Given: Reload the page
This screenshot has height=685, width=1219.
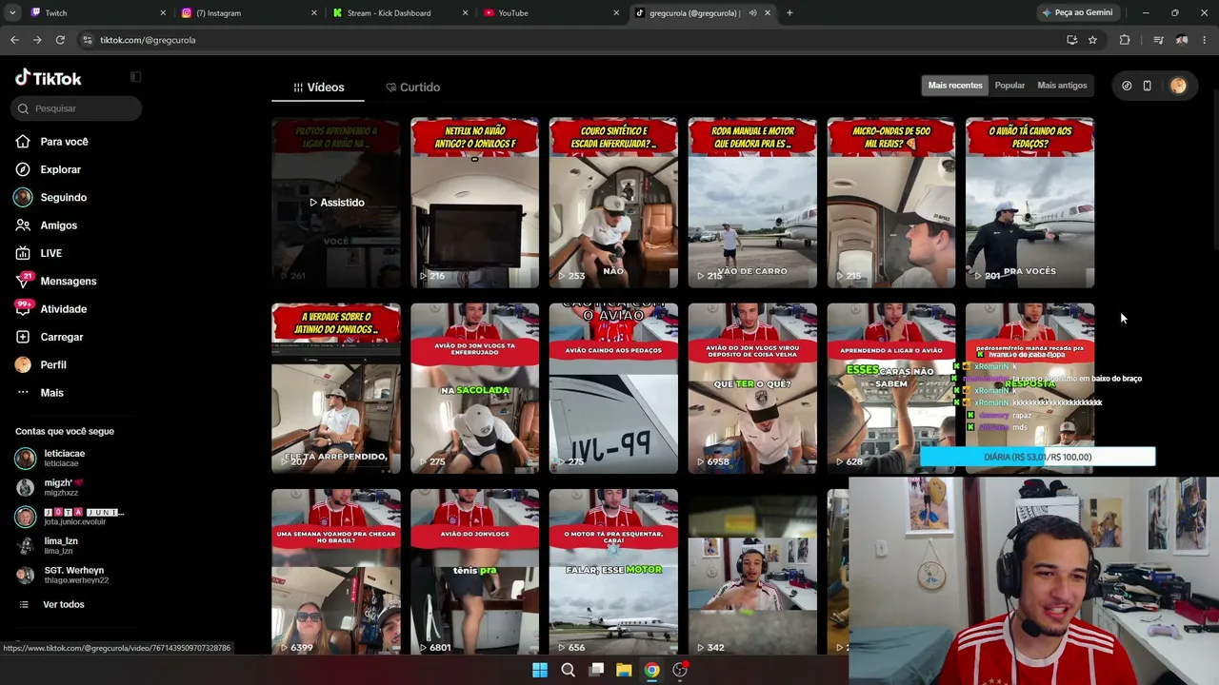Looking at the screenshot, I should tap(60, 40).
